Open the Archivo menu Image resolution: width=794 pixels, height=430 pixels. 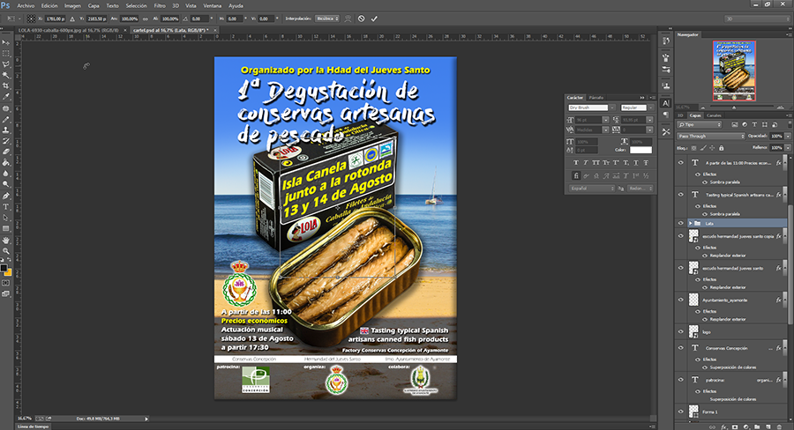pyautogui.click(x=26, y=6)
